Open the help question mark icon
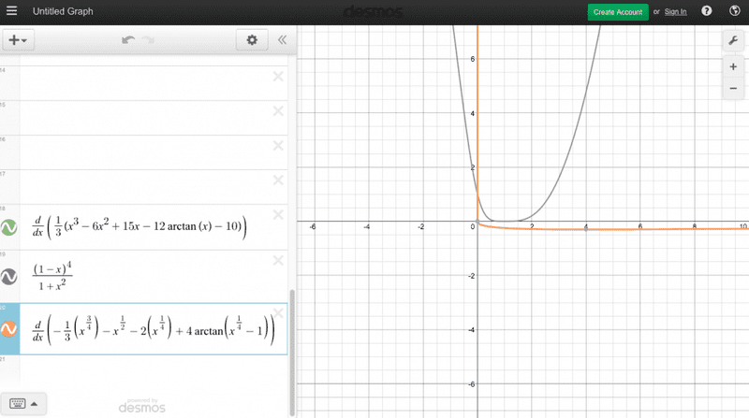The image size is (749, 418). coord(707,12)
